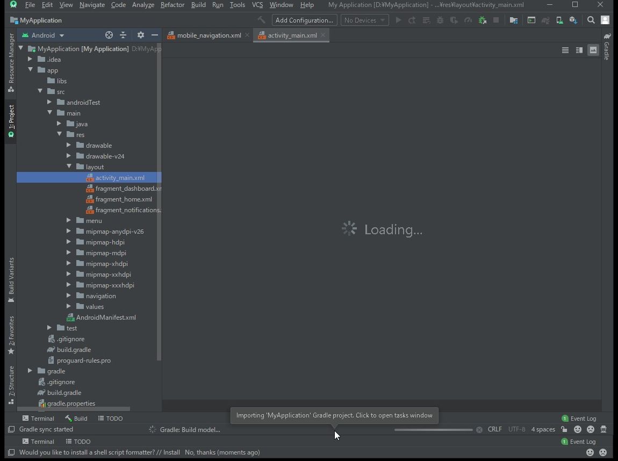The width and height of the screenshot is (618, 461).
Task: Switch editor to Code-only view mode
Action: point(565,49)
